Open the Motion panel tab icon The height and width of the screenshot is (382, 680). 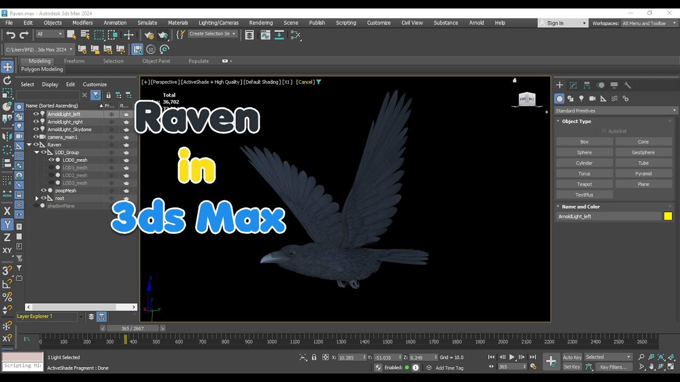(x=600, y=85)
